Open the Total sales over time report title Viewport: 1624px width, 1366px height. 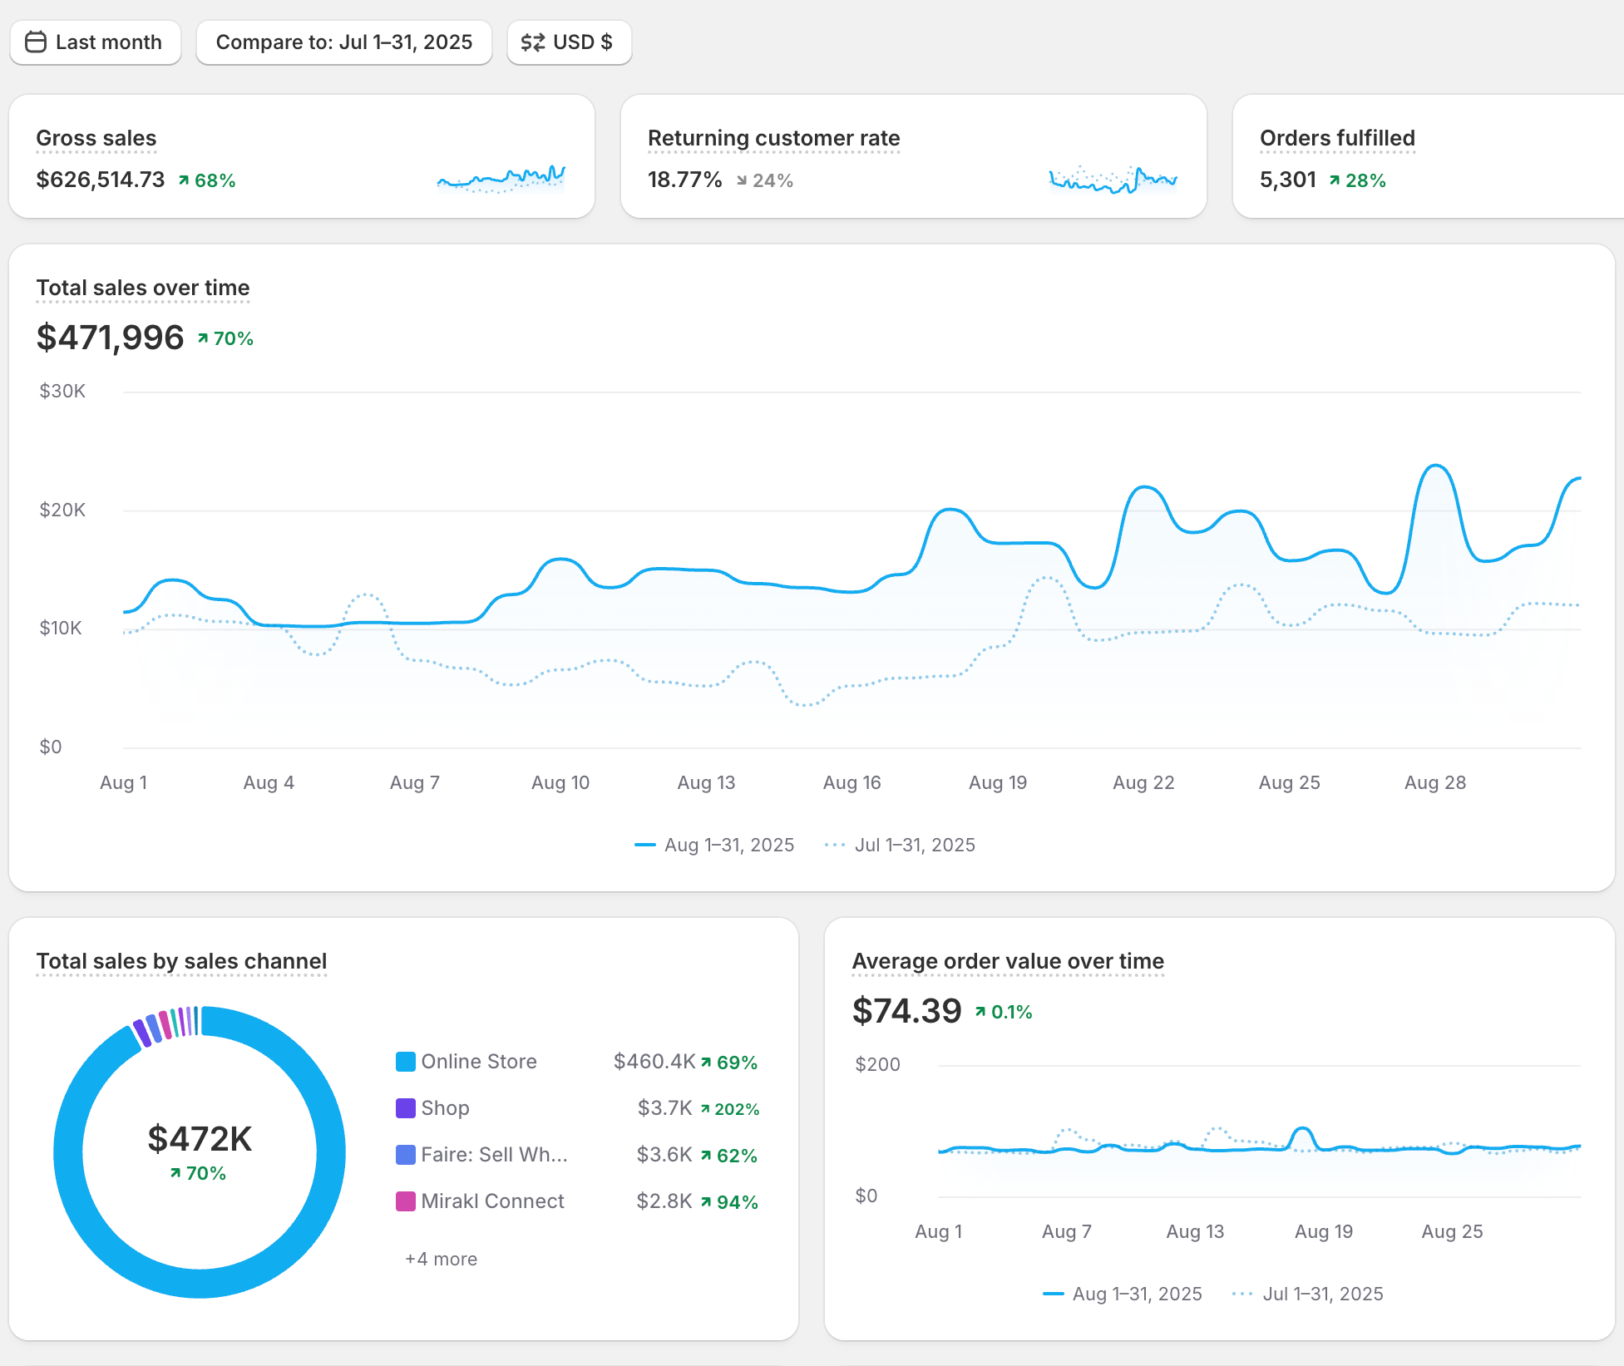point(143,288)
